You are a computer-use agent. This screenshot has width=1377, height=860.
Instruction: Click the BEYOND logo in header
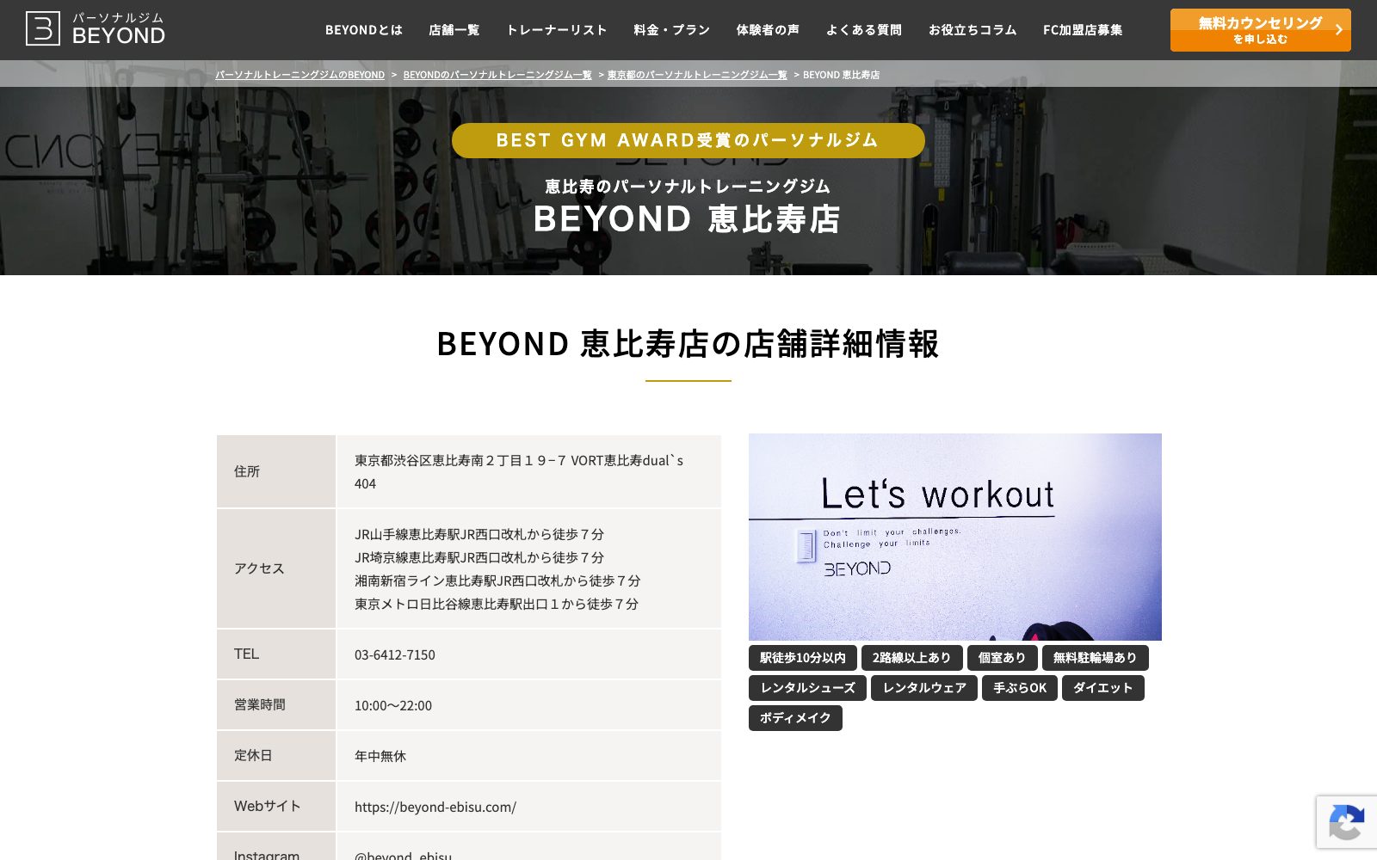click(96, 28)
